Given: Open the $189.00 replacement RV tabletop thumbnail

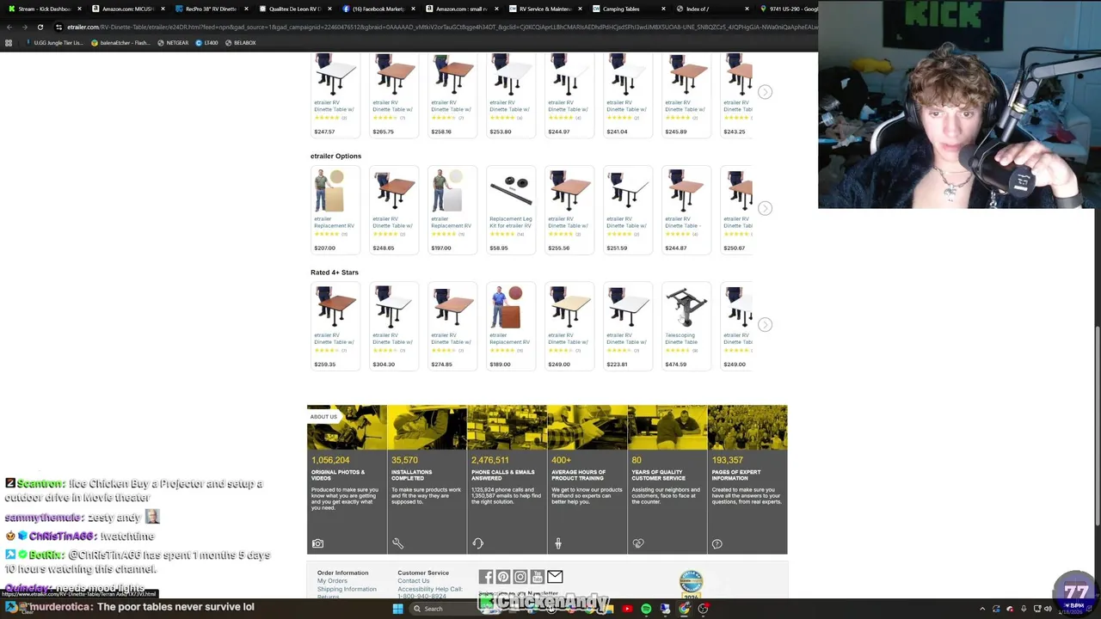Looking at the screenshot, I should tap(511, 307).
